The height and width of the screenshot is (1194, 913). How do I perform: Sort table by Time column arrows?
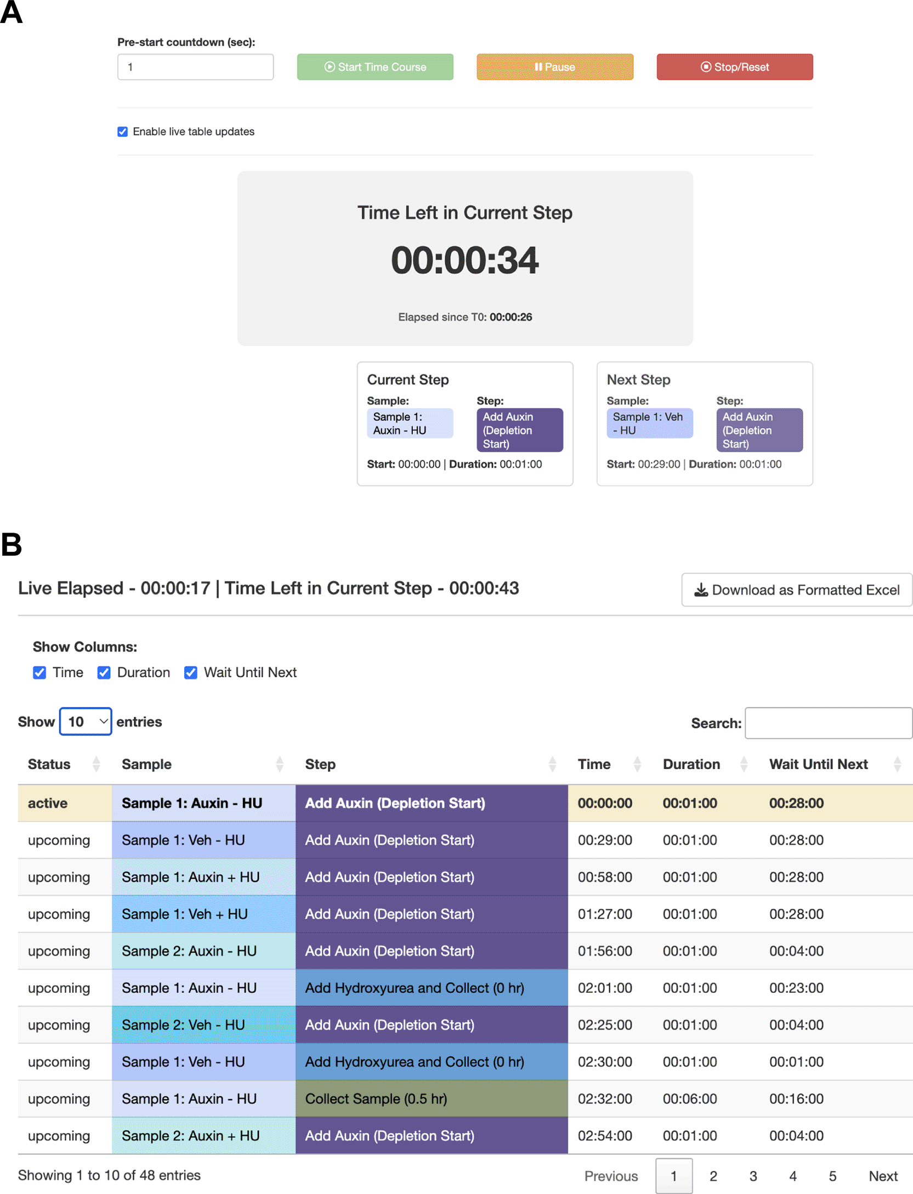(x=637, y=764)
